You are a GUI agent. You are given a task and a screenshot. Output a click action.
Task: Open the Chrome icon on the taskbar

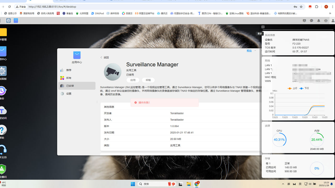197,184
